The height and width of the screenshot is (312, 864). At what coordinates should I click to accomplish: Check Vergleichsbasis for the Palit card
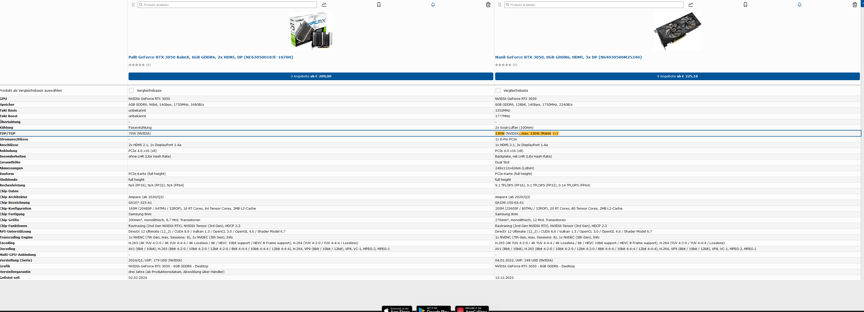coord(131,90)
